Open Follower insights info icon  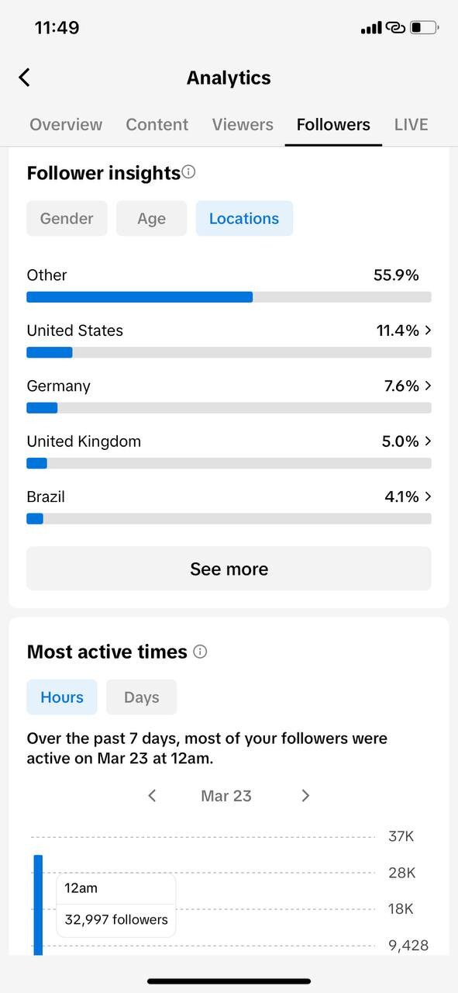[188, 172]
